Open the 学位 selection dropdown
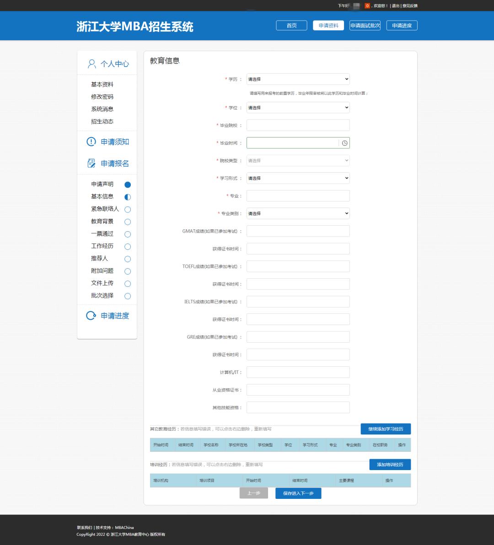The height and width of the screenshot is (545, 494). (x=298, y=107)
